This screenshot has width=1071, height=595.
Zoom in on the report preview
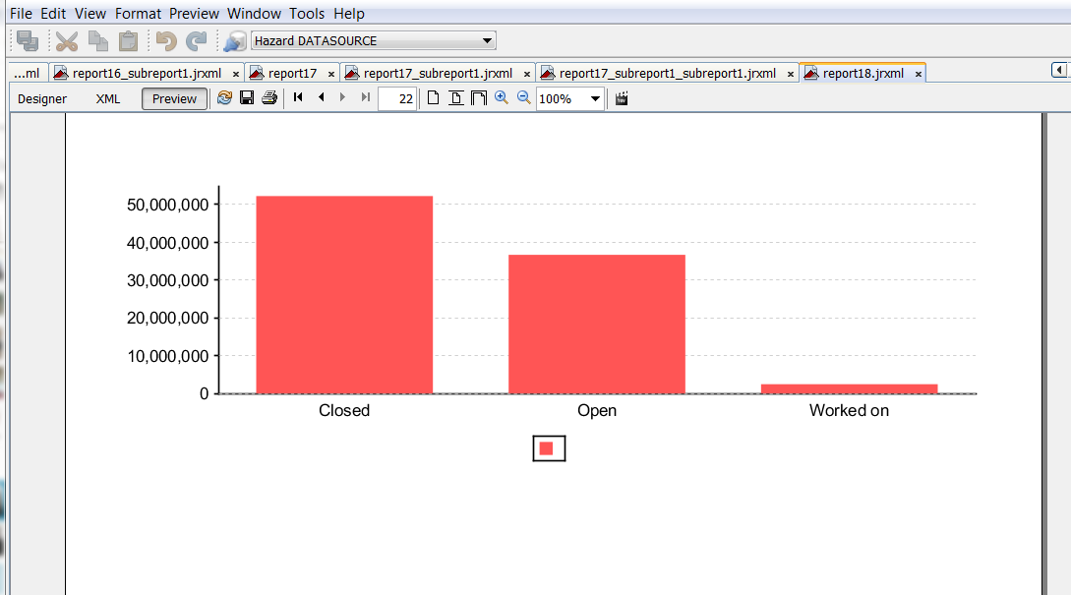pyautogui.click(x=502, y=97)
